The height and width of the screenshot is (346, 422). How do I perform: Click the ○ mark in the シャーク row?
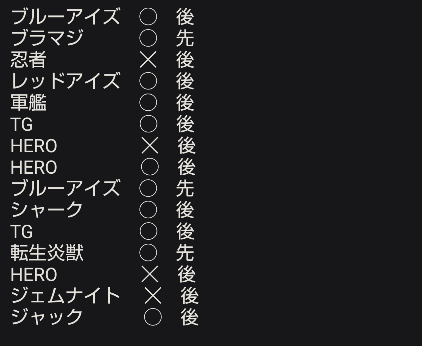coord(148,210)
